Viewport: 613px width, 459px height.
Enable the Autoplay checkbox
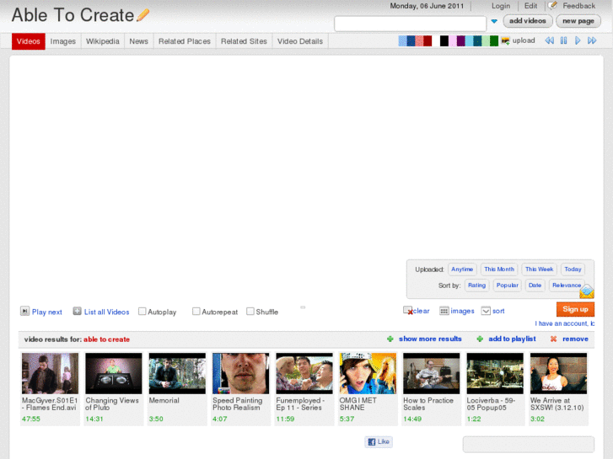point(142,312)
